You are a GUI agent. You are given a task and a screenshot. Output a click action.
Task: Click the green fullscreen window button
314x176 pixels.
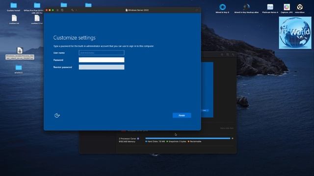(x=53, y=10)
